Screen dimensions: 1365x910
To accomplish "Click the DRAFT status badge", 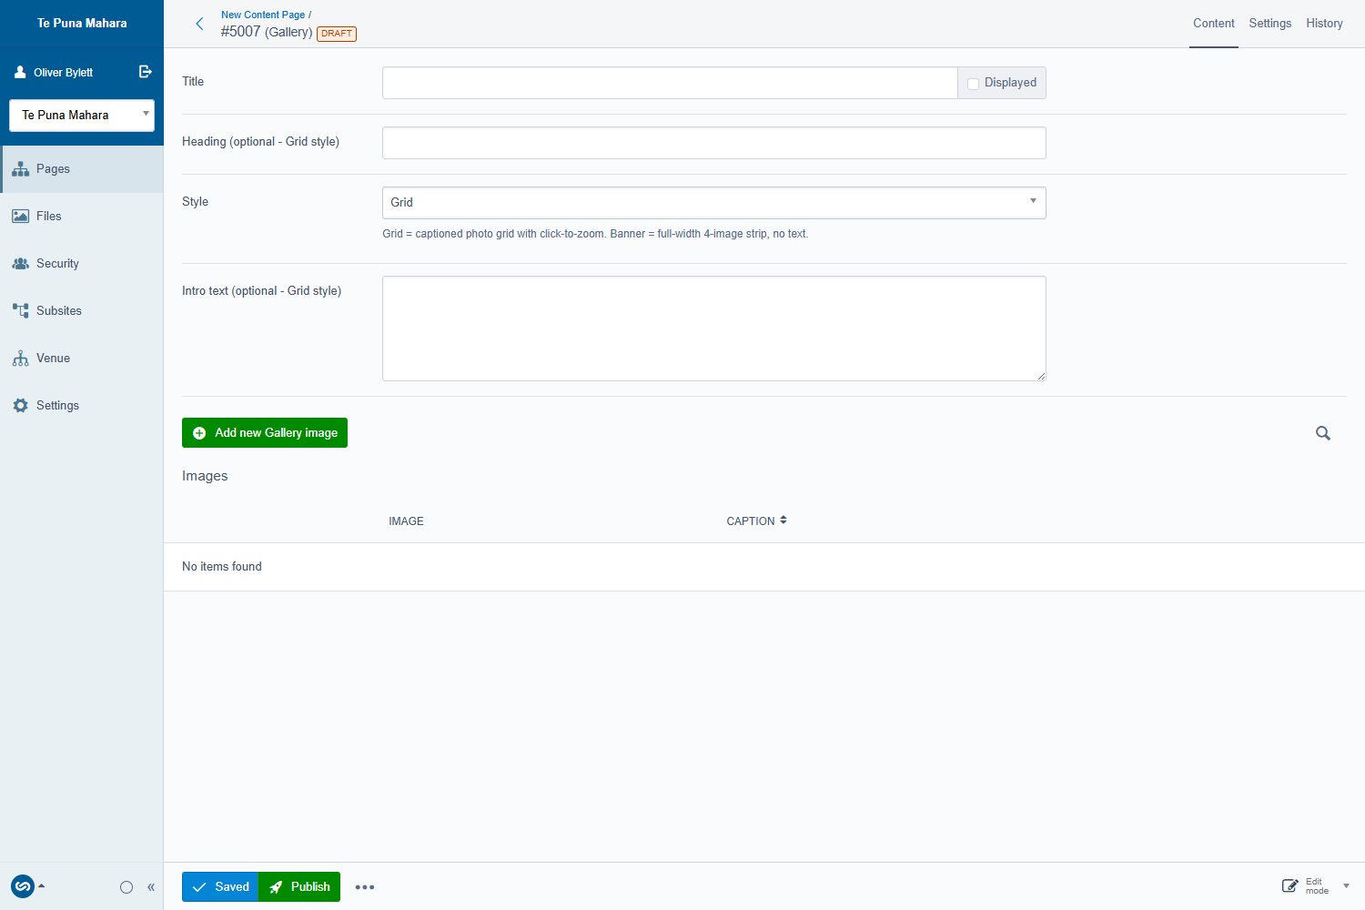I will [x=337, y=34].
